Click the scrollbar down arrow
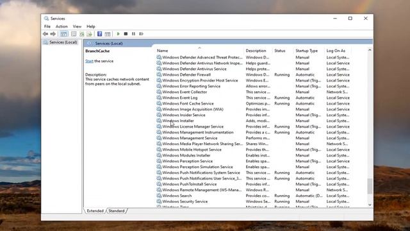 370,205
